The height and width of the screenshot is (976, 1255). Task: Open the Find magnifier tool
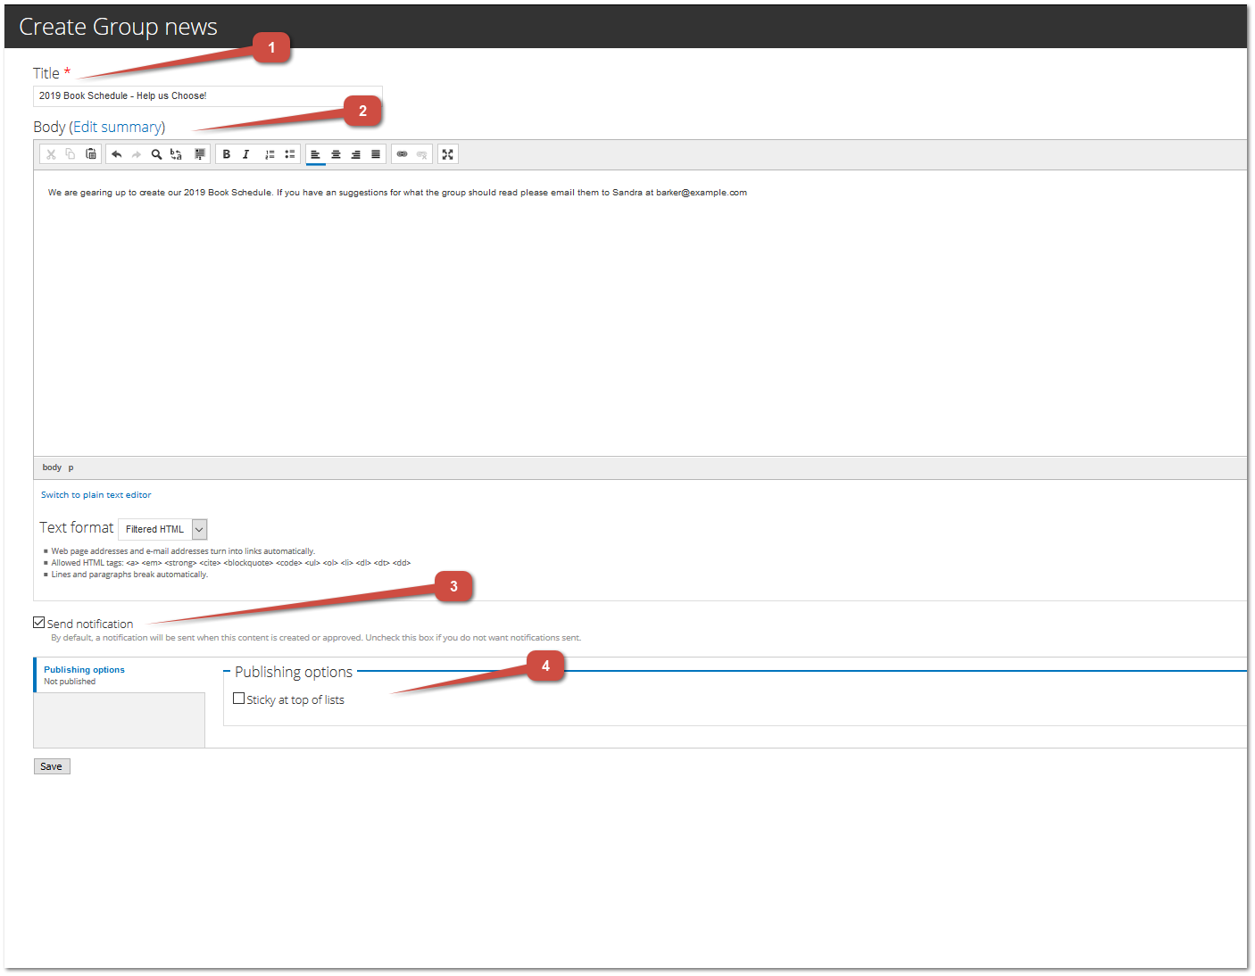coord(156,154)
